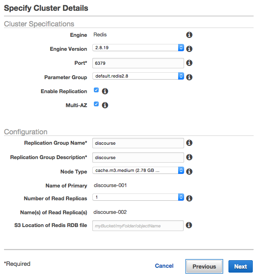Click the Port* label
260x279 pixels.
(x=81, y=63)
